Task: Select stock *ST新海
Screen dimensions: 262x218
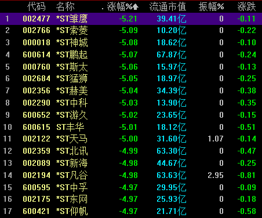Action: pyautogui.click(x=72, y=163)
